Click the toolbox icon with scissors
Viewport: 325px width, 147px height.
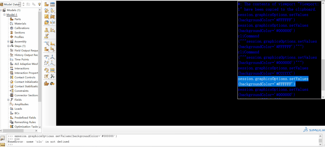tap(52, 49)
